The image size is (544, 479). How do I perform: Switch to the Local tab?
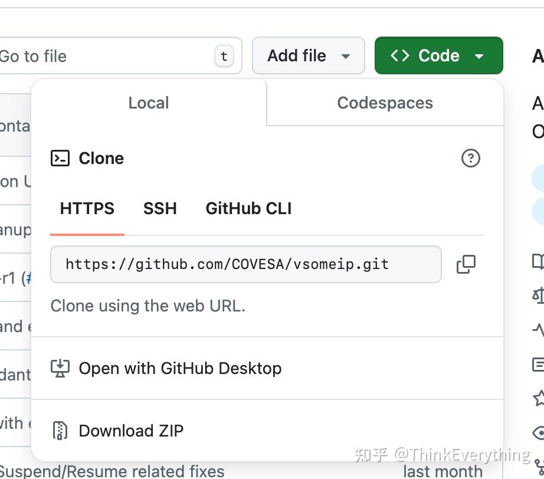(x=149, y=103)
